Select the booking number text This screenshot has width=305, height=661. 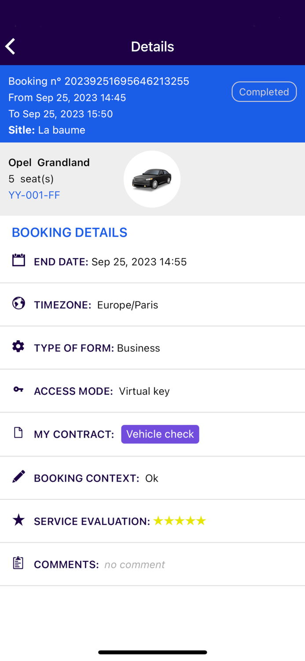tap(99, 81)
